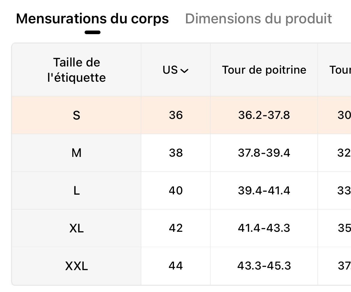Click US size value 38

pos(176,153)
